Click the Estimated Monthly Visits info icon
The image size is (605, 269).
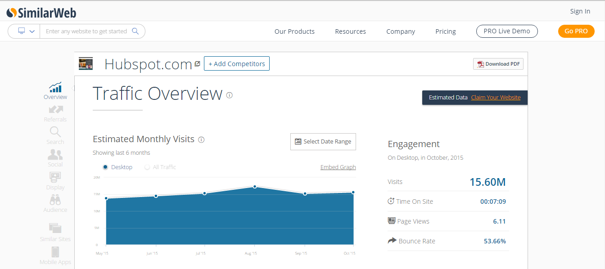(x=201, y=139)
